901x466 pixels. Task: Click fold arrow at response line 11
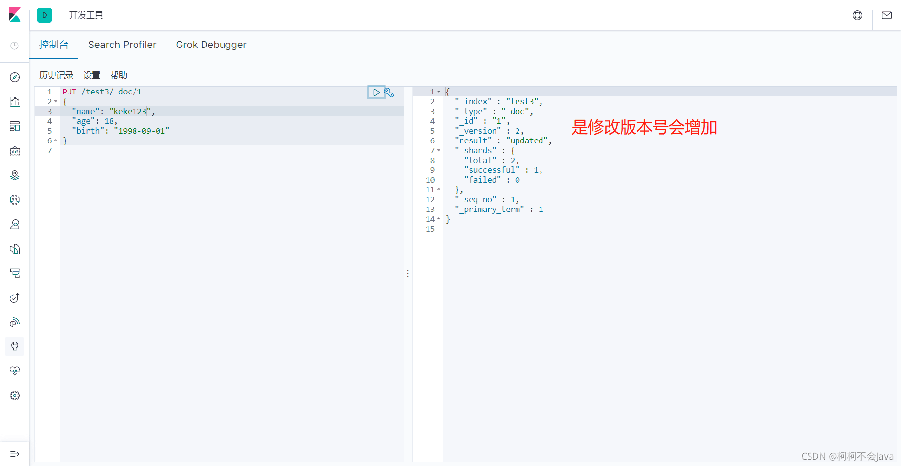[x=439, y=189]
